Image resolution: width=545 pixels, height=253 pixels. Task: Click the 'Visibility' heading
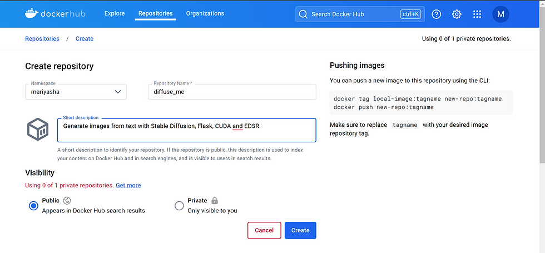[x=39, y=172]
